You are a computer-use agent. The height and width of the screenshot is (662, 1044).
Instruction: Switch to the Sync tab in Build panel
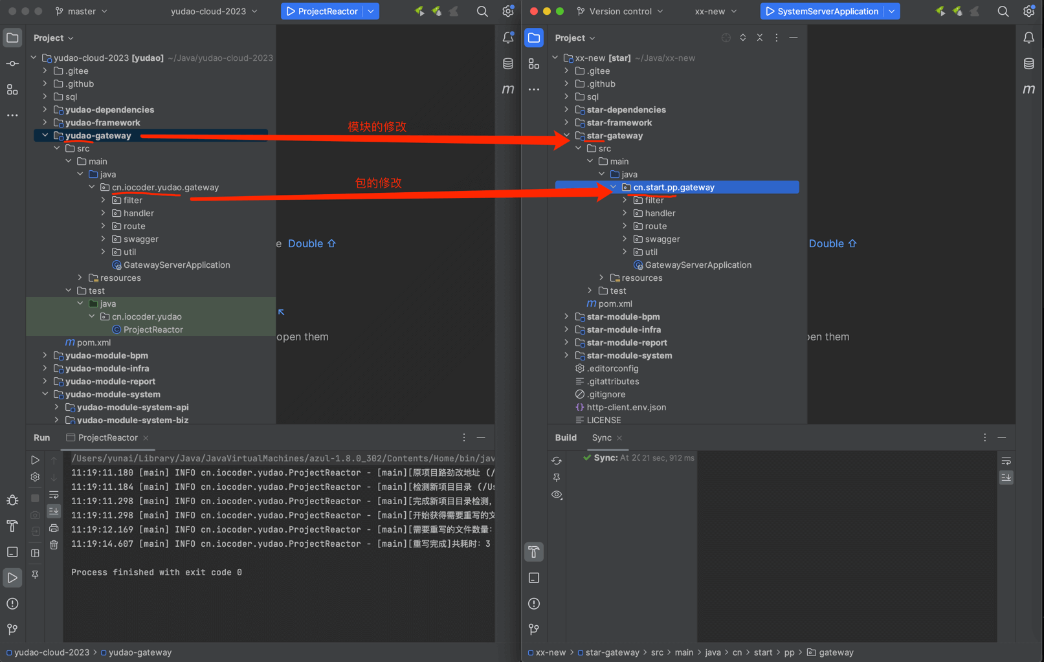pos(601,437)
